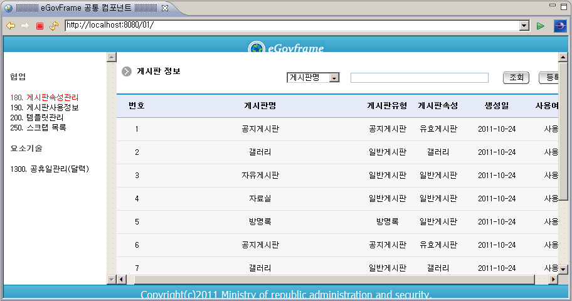This screenshot has width=572, height=301.
Task: Click the refresh page icon
Action: tap(54, 26)
